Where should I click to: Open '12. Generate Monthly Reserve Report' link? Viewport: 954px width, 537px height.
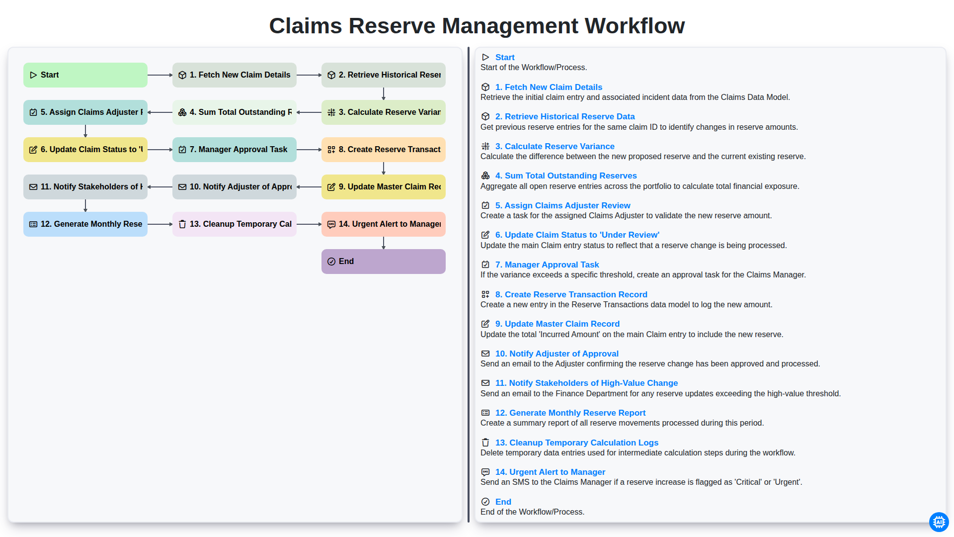click(570, 413)
